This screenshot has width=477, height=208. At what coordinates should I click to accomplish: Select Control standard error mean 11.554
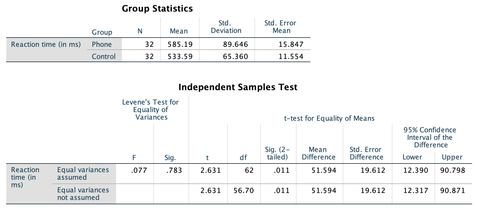[x=291, y=56]
